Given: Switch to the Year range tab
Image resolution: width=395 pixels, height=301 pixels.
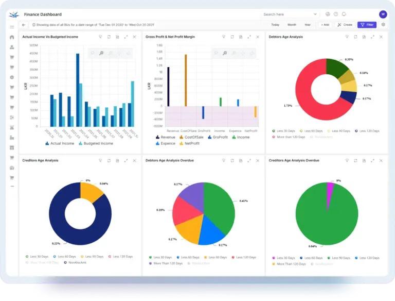Looking at the screenshot, I should coord(308,25).
